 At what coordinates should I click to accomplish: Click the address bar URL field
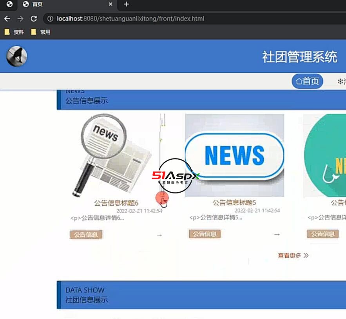coord(194,19)
